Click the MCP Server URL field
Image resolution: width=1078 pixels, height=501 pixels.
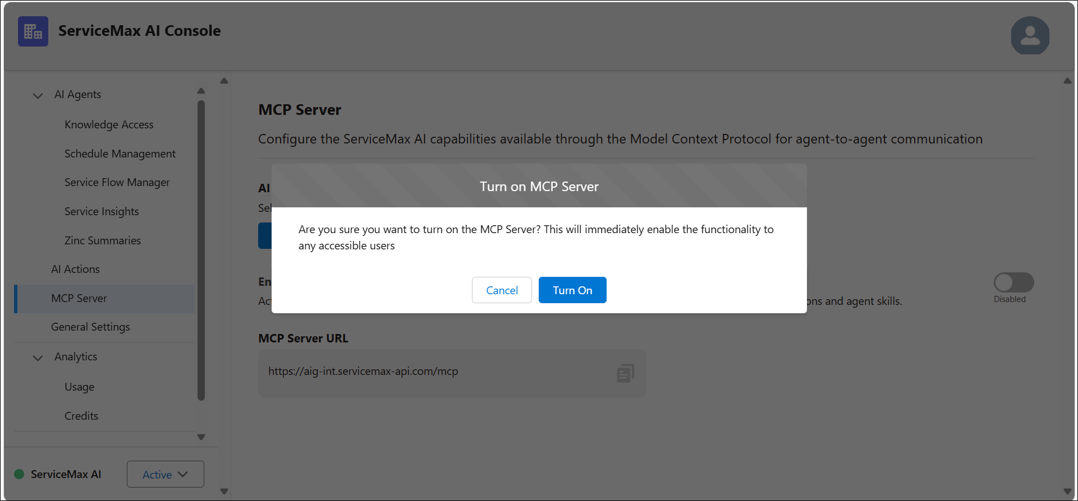pyautogui.click(x=452, y=373)
